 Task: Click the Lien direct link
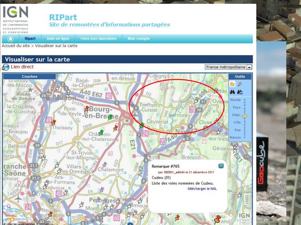click(22, 67)
